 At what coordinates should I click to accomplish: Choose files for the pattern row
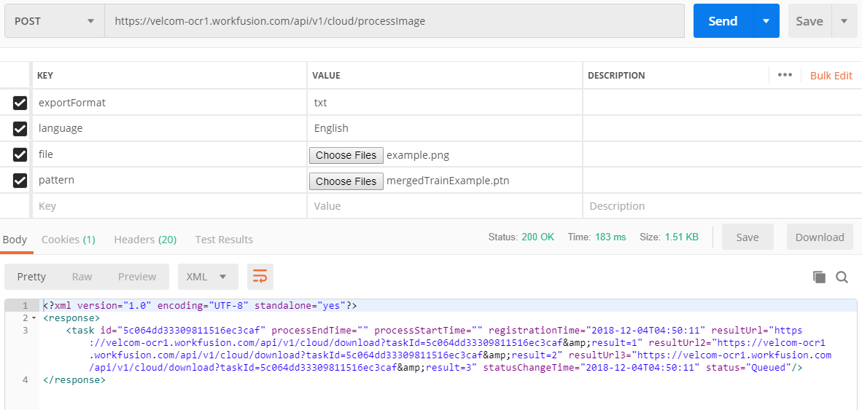346,181
